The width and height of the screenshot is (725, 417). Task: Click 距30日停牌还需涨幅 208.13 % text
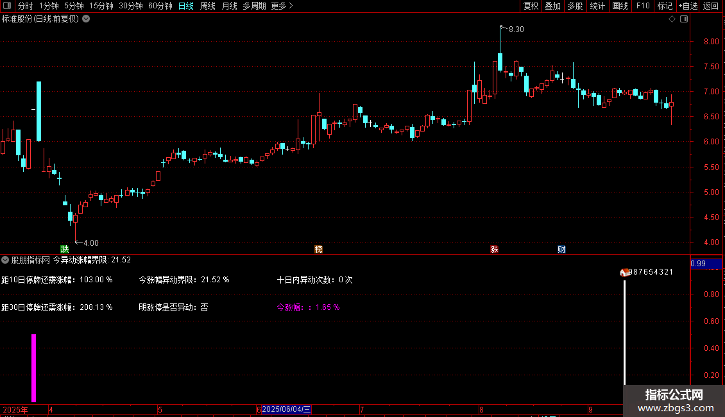(57, 307)
